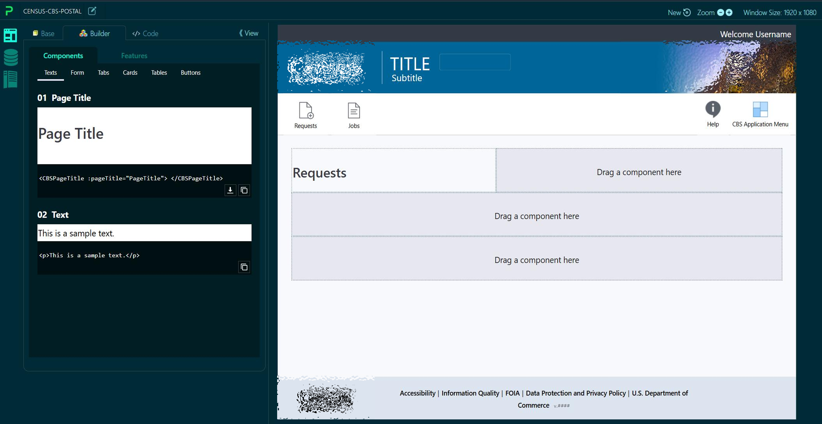The width and height of the screenshot is (822, 424).
Task: Open the layout panel sidebar icon
Action: [x=10, y=35]
